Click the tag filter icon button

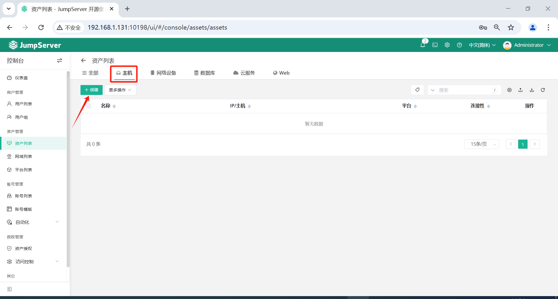click(417, 90)
